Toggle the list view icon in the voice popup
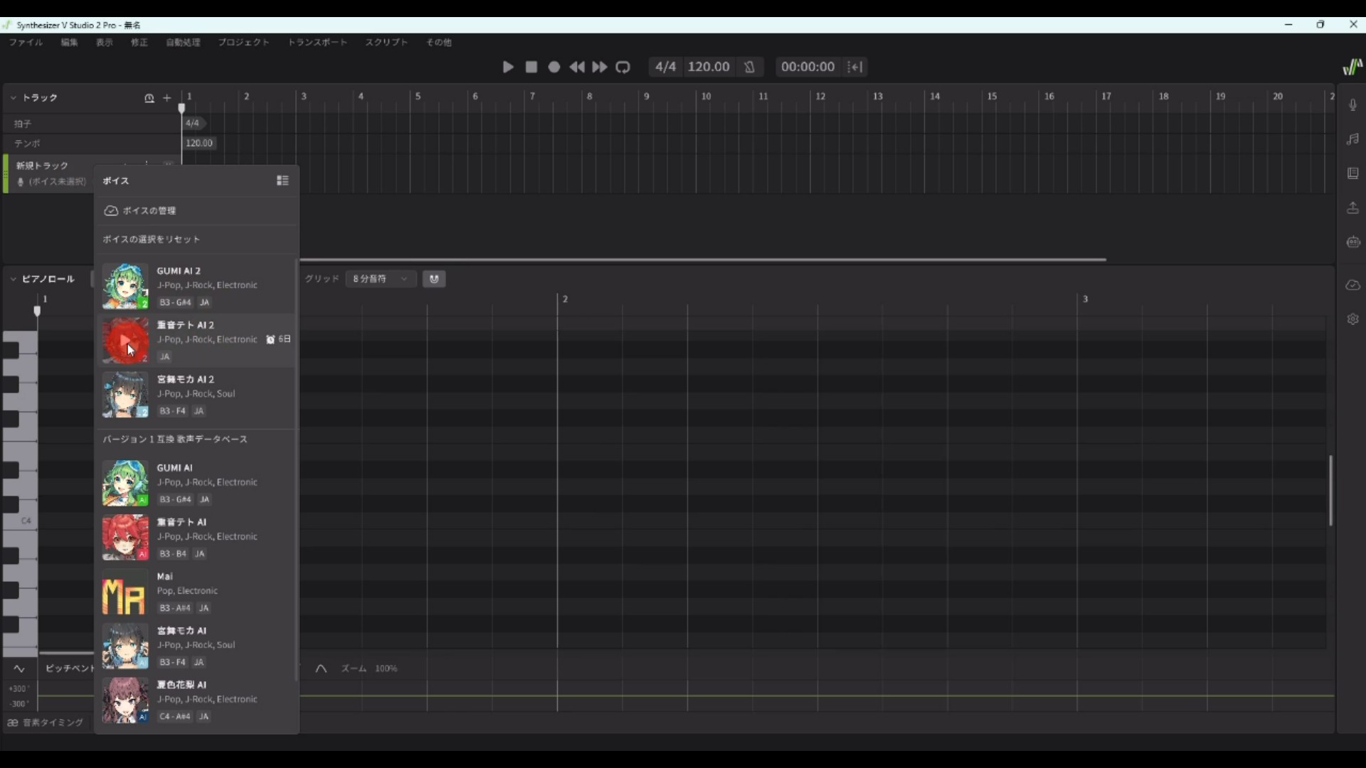 (282, 181)
